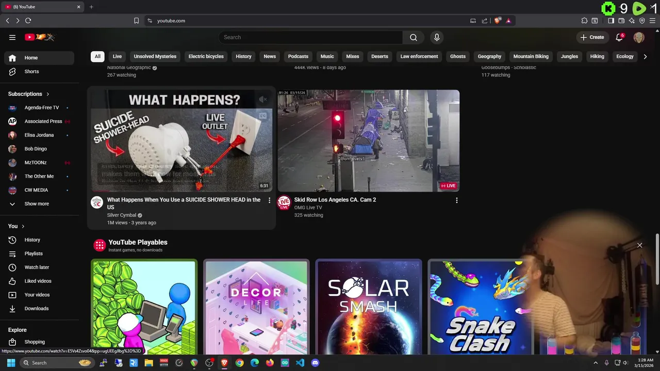Play the Solar Smash playable game
This screenshot has height=371, width=660.
[368, 307]
